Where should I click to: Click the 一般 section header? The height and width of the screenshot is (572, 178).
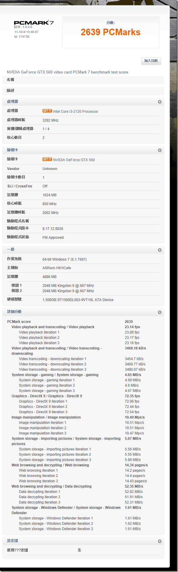tap(83, 250)
